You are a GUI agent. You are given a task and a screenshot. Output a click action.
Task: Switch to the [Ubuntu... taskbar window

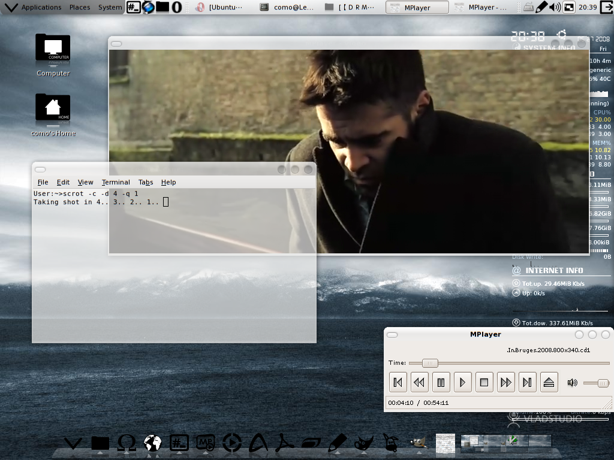(x=219, y=7)
